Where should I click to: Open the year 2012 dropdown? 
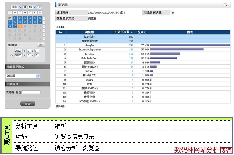pos(16,7)
